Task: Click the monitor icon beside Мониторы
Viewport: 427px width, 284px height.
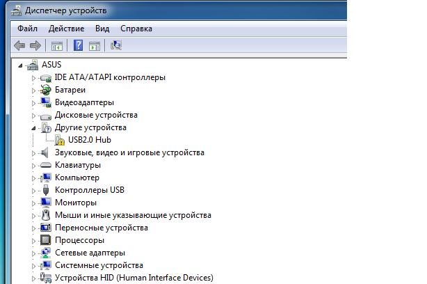Action: 46,203
